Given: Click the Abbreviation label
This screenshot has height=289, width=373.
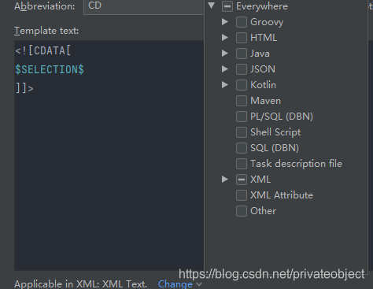Looking at the screenshot, I should (x=45, y=6).
